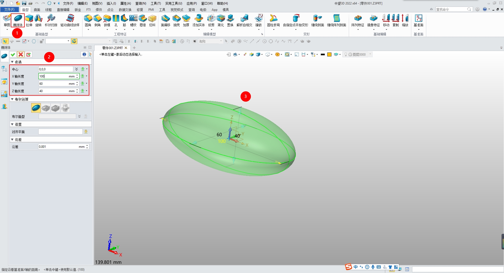Open the ellipsoid panel info button
This screenshot has height=273, width=504.
84,54
